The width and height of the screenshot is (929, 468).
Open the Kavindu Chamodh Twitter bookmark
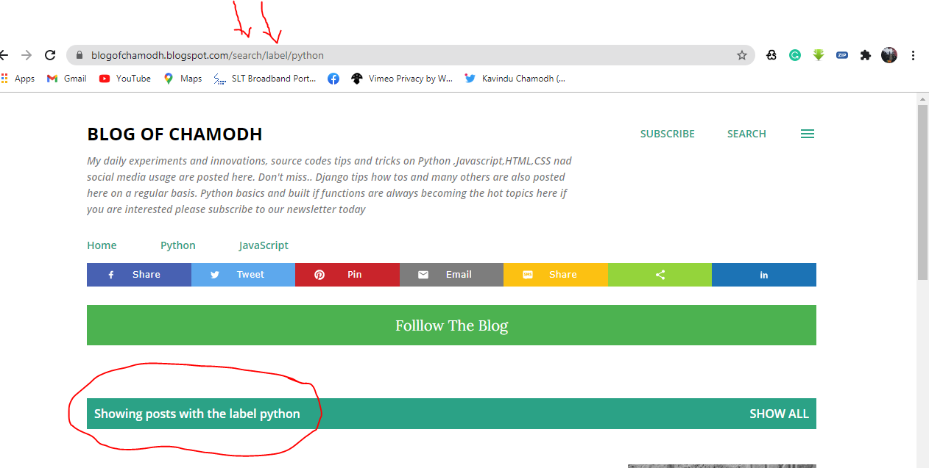pos(515,79)
